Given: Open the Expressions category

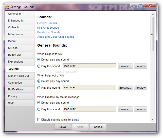Looking at the screenshot, I should coord(20,62).
